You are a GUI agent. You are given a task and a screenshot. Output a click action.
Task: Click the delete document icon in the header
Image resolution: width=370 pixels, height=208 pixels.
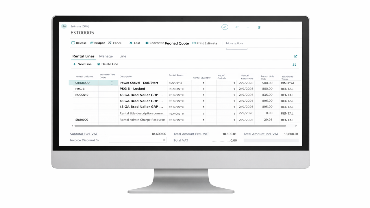click(259, 27)
